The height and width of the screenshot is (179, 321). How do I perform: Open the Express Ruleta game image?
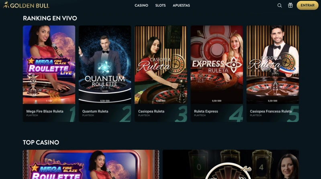click(217, 65)
